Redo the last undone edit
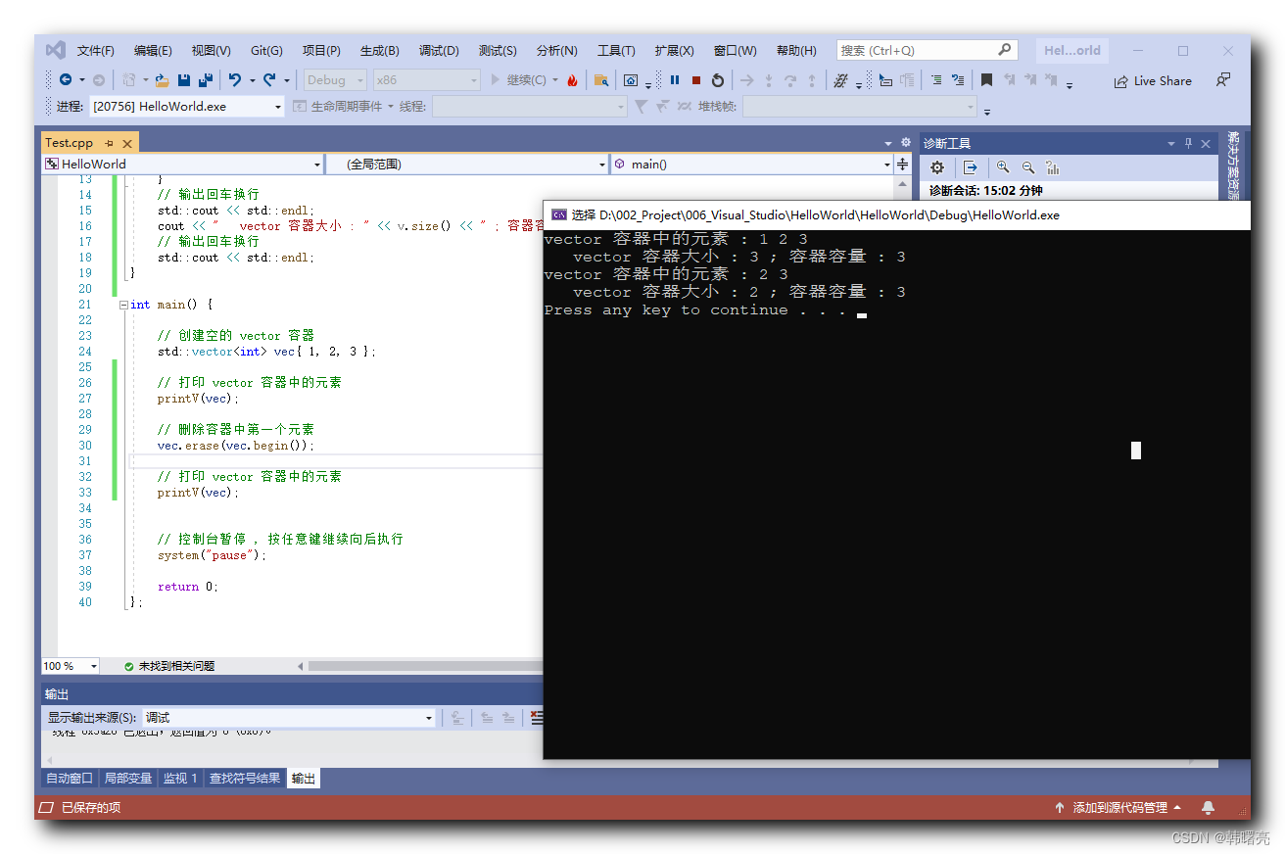The width and height of the screenshot is (1285, 854). (270, 80)
